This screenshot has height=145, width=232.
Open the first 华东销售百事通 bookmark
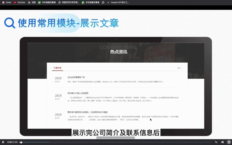point(47,2)
